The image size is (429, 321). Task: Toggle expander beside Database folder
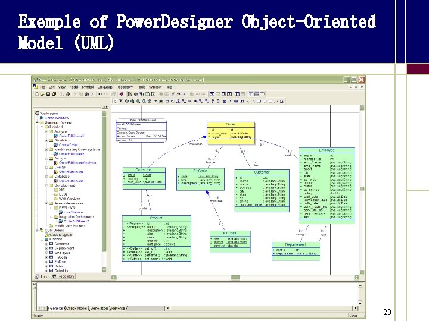[46, 177]
